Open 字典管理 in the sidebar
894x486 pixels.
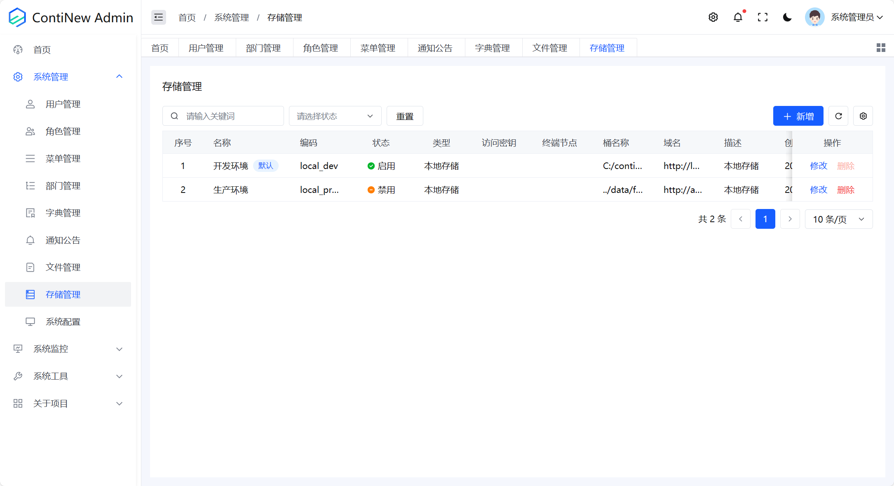63,213
